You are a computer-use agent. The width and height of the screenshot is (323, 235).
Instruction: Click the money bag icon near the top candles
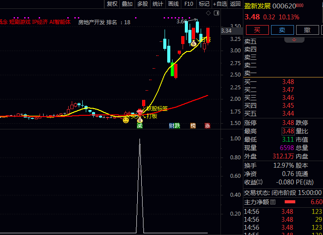pyautogui.click(x=193, y=43)
